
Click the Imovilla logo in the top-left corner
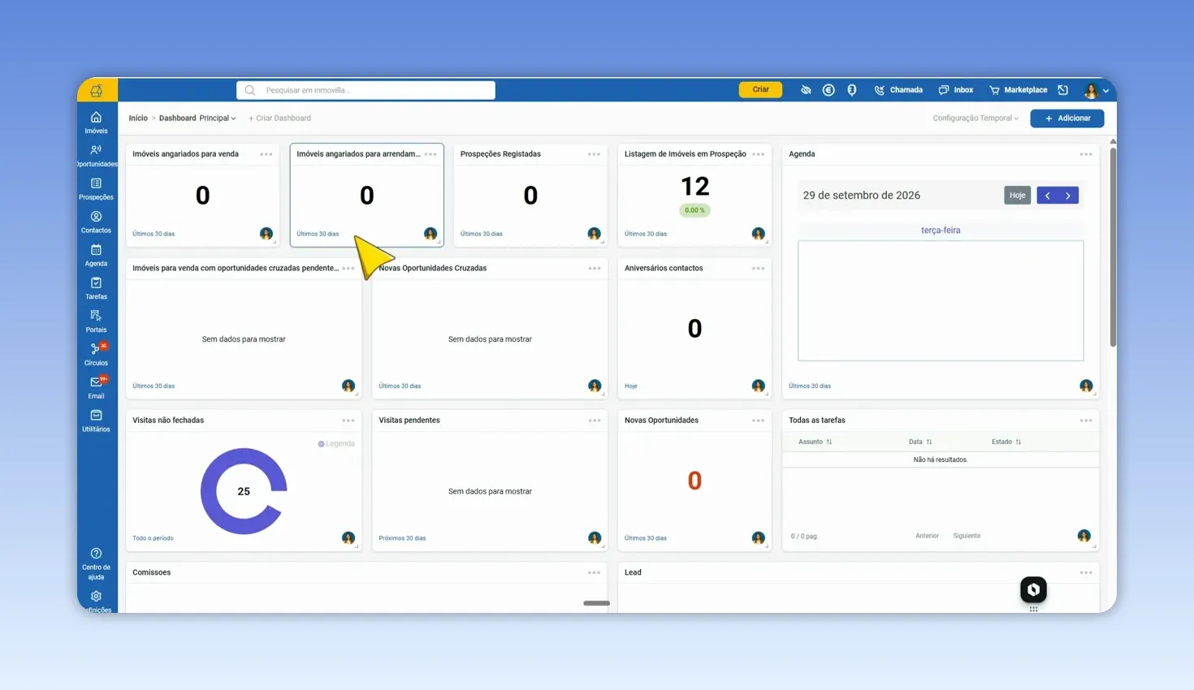point(97,90)
